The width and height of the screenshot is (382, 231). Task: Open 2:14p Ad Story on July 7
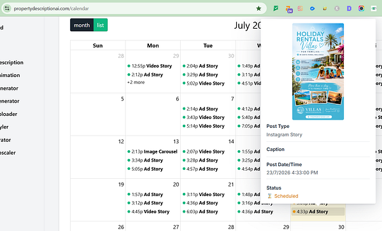tap(201, 109)
